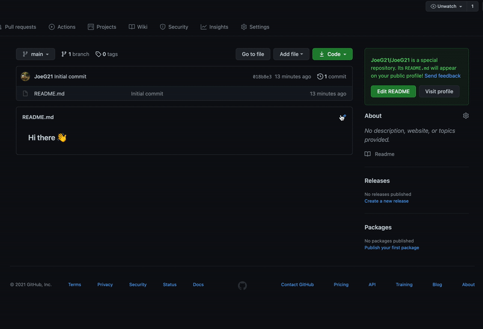Viewport: 483px width, 329px height.
Task: Open the footer Training link
Action: (x=404, y=285)
